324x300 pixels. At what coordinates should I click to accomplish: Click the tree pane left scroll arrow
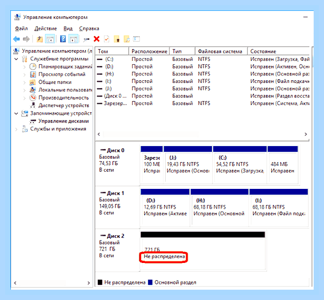[15, 283]
